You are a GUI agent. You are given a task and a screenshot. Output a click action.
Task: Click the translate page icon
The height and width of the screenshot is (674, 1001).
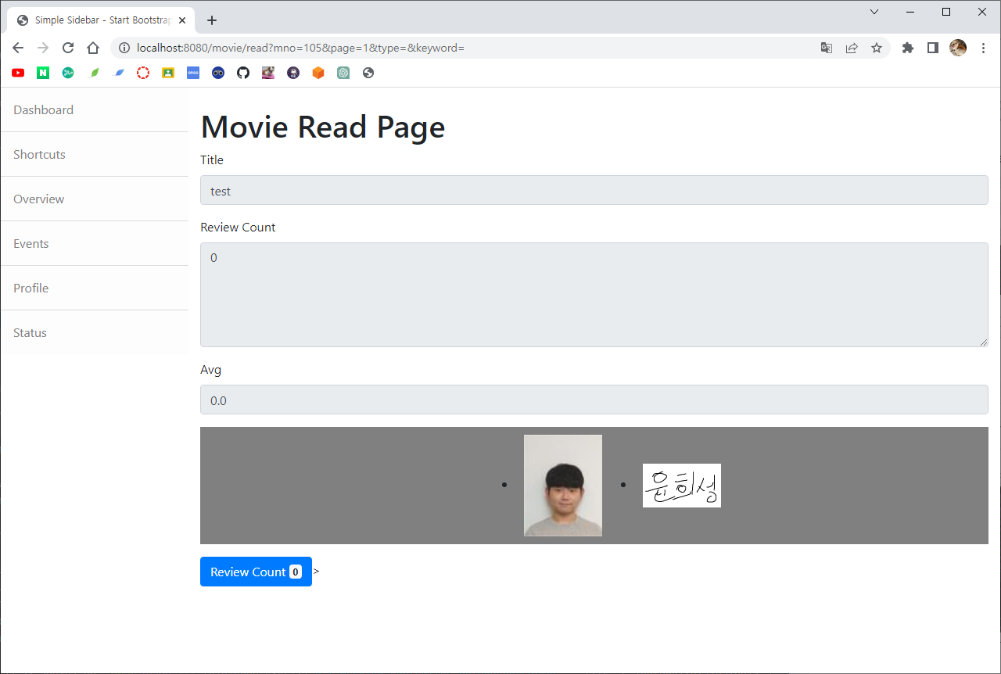point(827,48)
